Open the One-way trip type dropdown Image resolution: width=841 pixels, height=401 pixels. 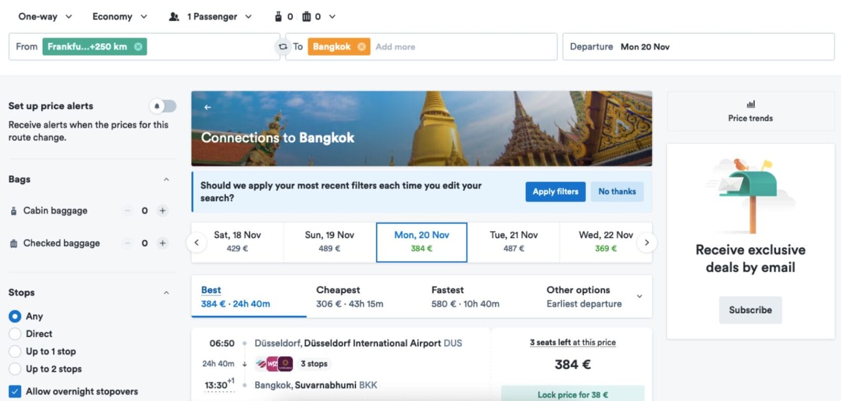tap(45, 16)
